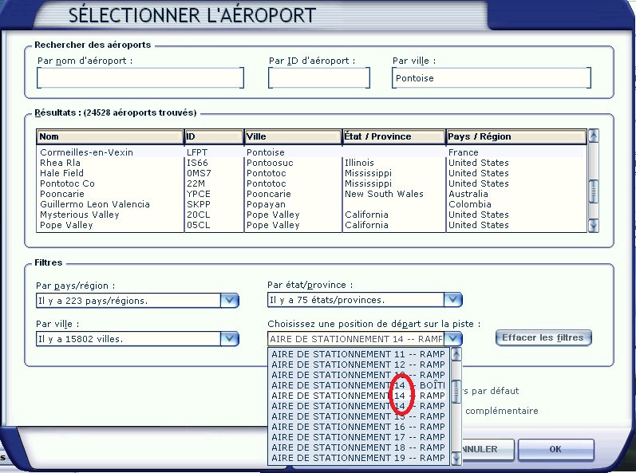Viewport: 636px width, 473px height.
Task: Select AIRE DE STATIONNEMENT 16 -- RAMP
Action: click(x=358, y=427)
